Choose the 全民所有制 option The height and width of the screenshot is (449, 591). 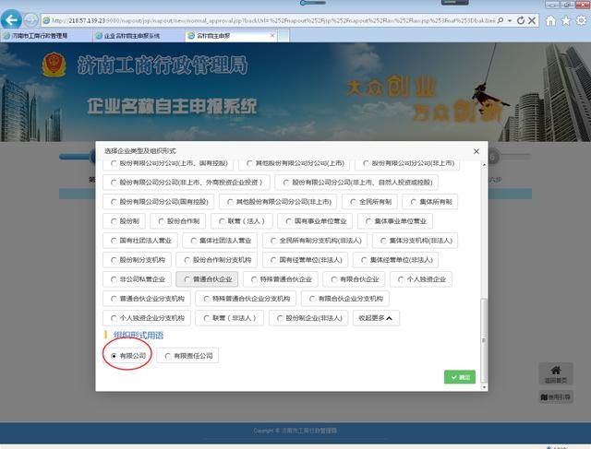tap(369, 202)
